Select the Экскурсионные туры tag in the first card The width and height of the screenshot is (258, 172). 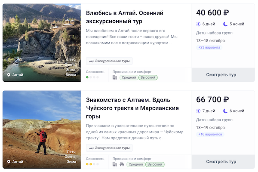pyautogui.click(x=109, y=61)
